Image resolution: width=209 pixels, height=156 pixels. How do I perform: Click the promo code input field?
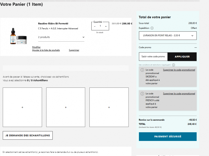coord(153,57)
